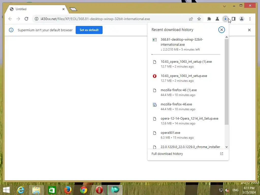The image size is (260, 195).
Task: Open opera901.exe download entry
Action: [187, 135]
